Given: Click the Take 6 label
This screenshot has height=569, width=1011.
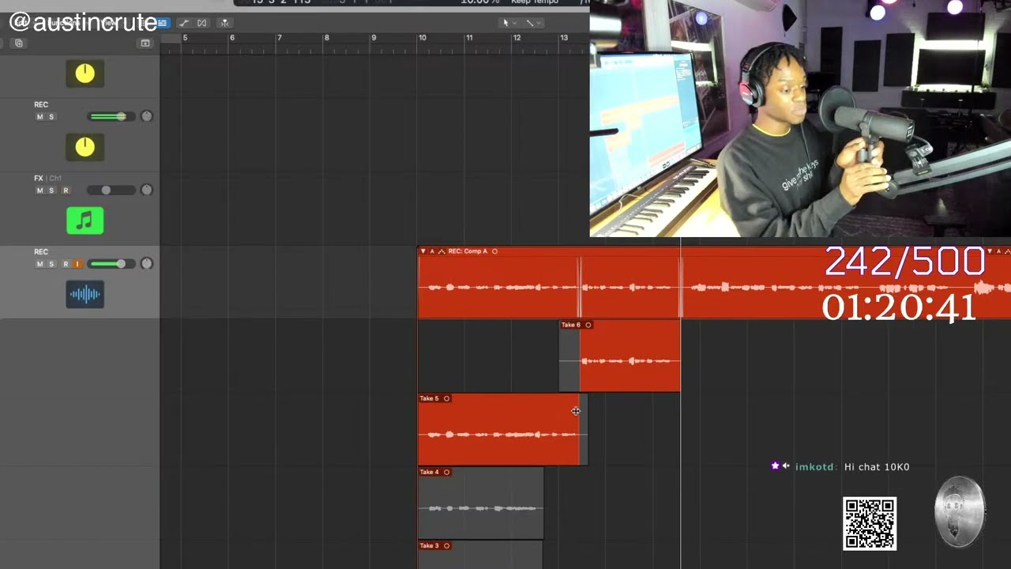Looking at the screenshot, I should click(x=570, y=325).
